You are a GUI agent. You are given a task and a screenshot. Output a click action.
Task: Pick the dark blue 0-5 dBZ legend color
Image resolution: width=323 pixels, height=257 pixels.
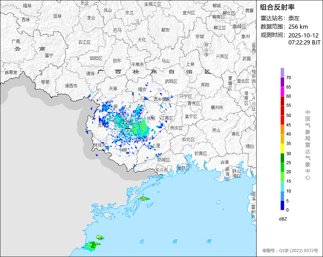[282, 206]
